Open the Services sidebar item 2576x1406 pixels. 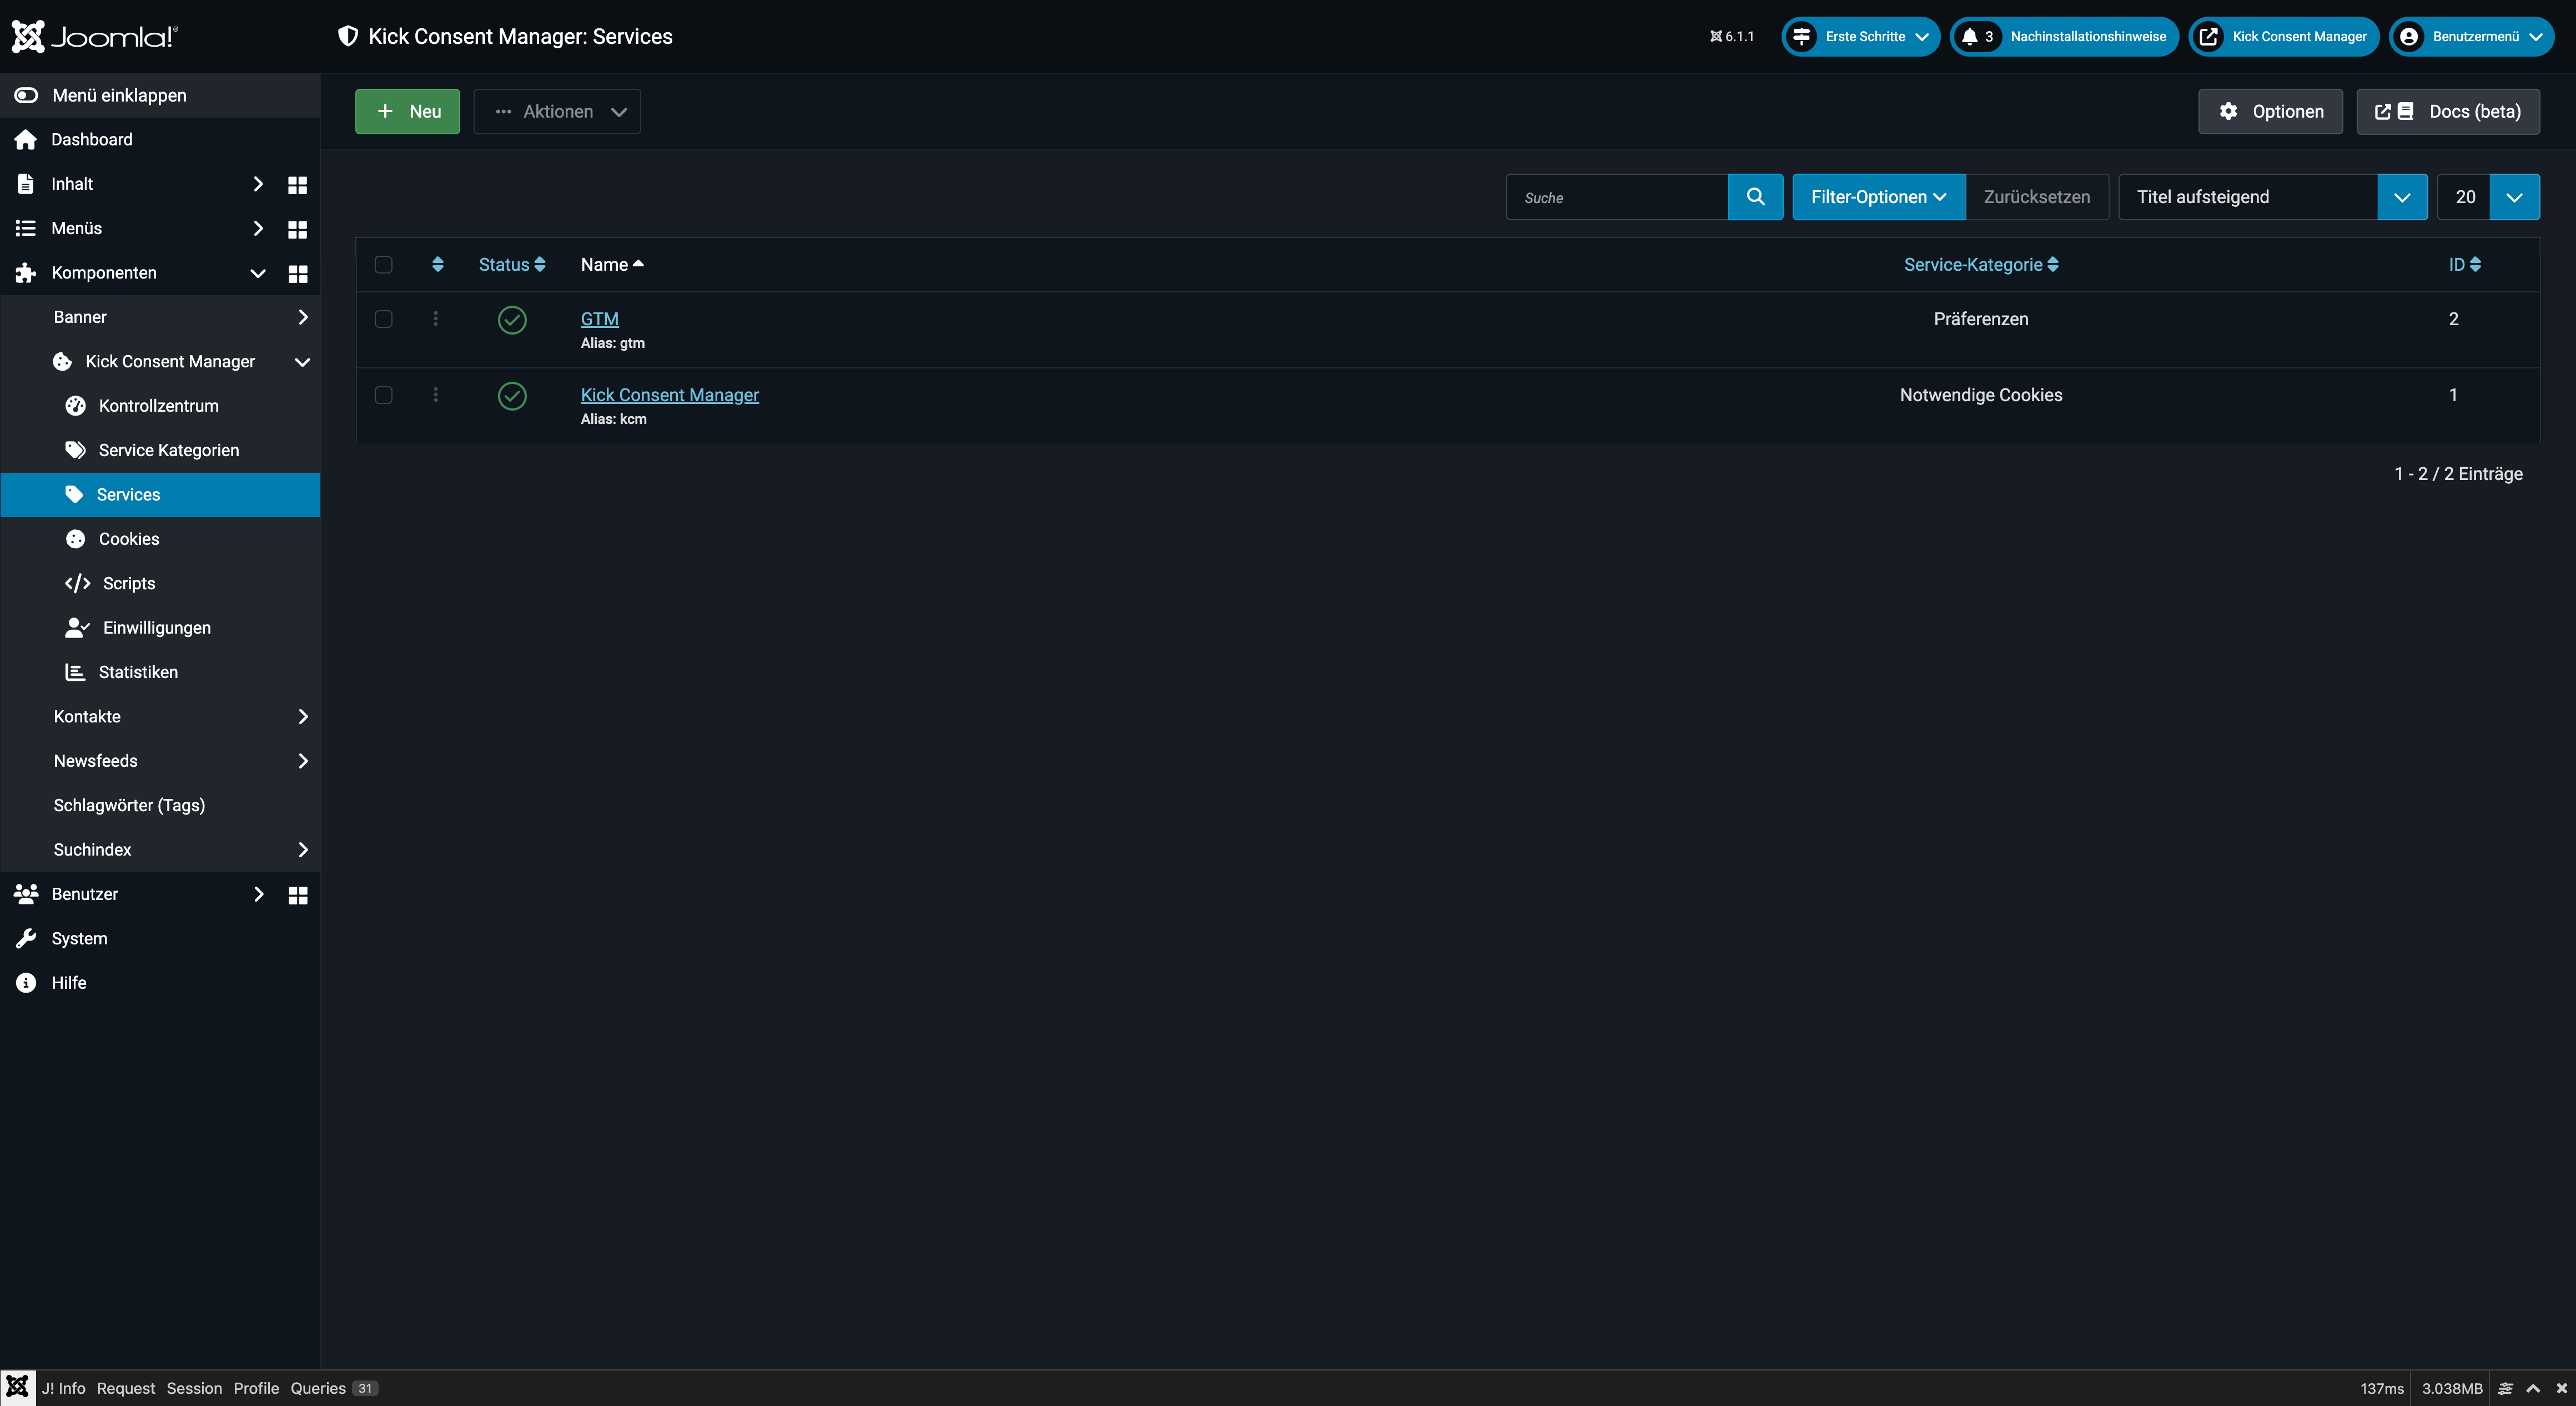[160, 494]
